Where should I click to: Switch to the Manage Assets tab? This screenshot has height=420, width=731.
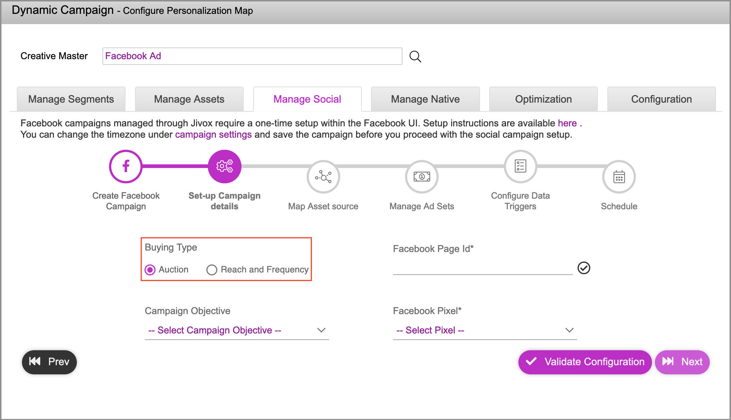[189, 99]
